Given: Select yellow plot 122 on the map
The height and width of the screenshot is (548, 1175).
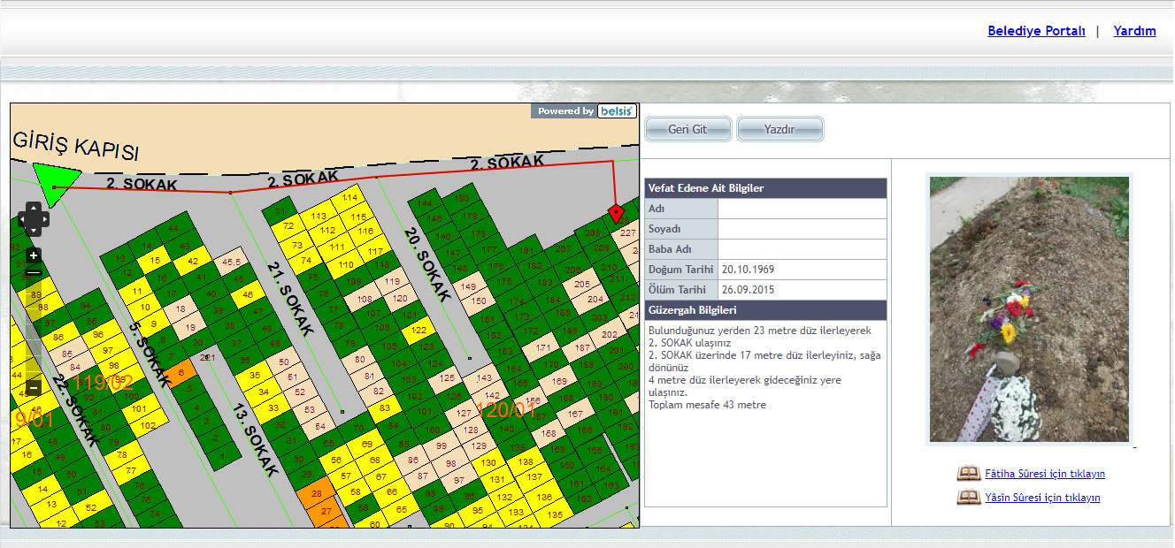Looking at the screenshot, I should (x=419, y=330).
